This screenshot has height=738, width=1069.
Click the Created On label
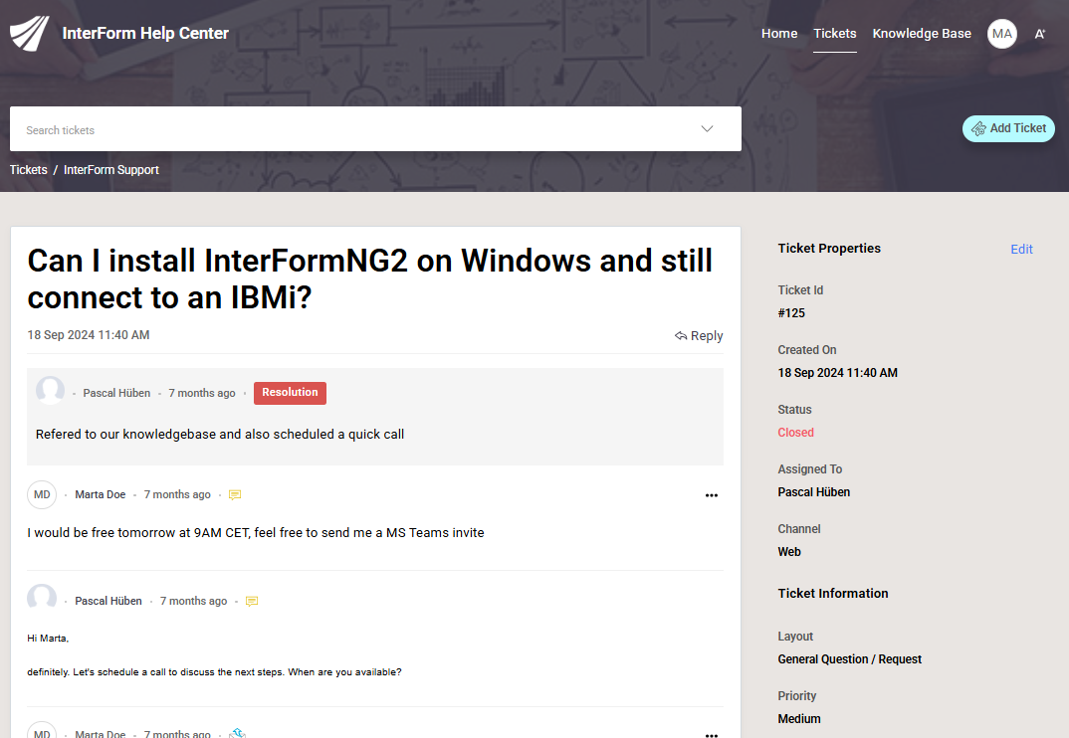pos(807,349)
